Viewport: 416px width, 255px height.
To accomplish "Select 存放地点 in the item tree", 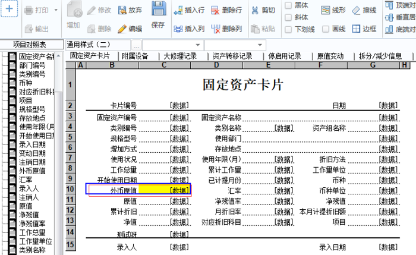I will click(x=32, y=118).
